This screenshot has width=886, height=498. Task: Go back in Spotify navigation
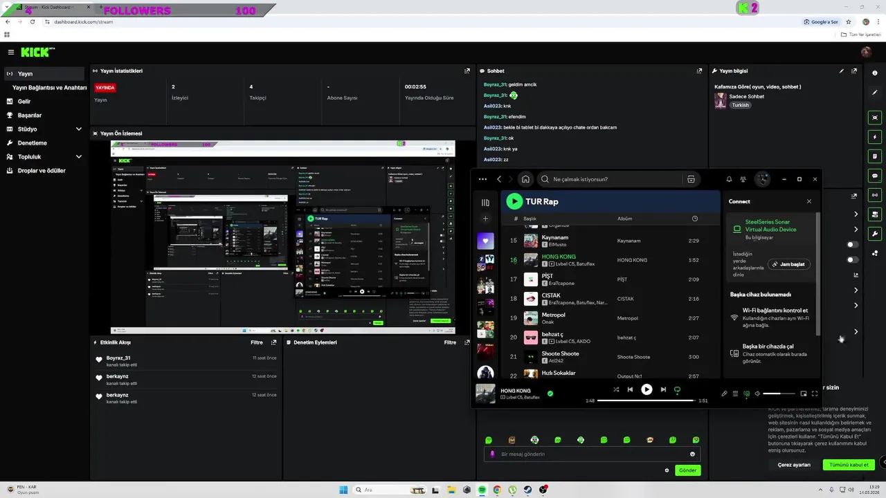tap(499, 179)
